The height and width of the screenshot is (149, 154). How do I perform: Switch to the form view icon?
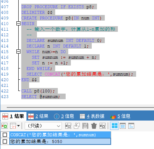pyautogui.click(x=123, y=126)
